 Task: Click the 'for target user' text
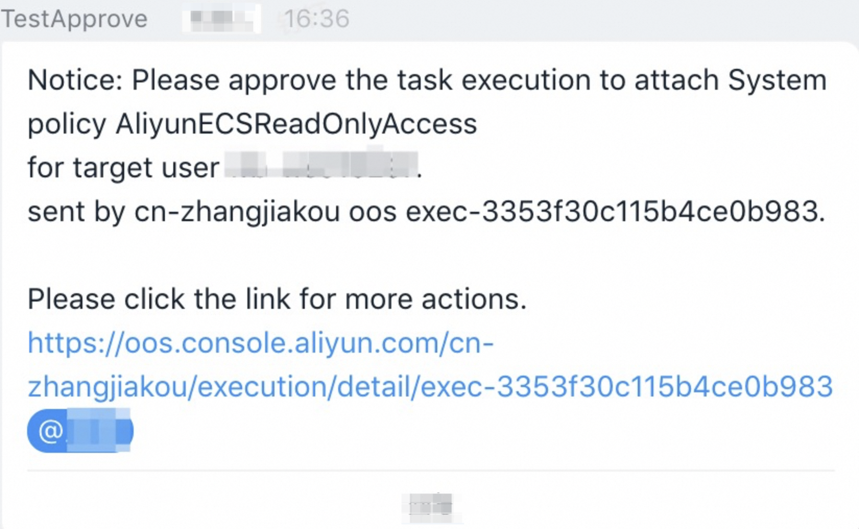[x=123, y=168]
